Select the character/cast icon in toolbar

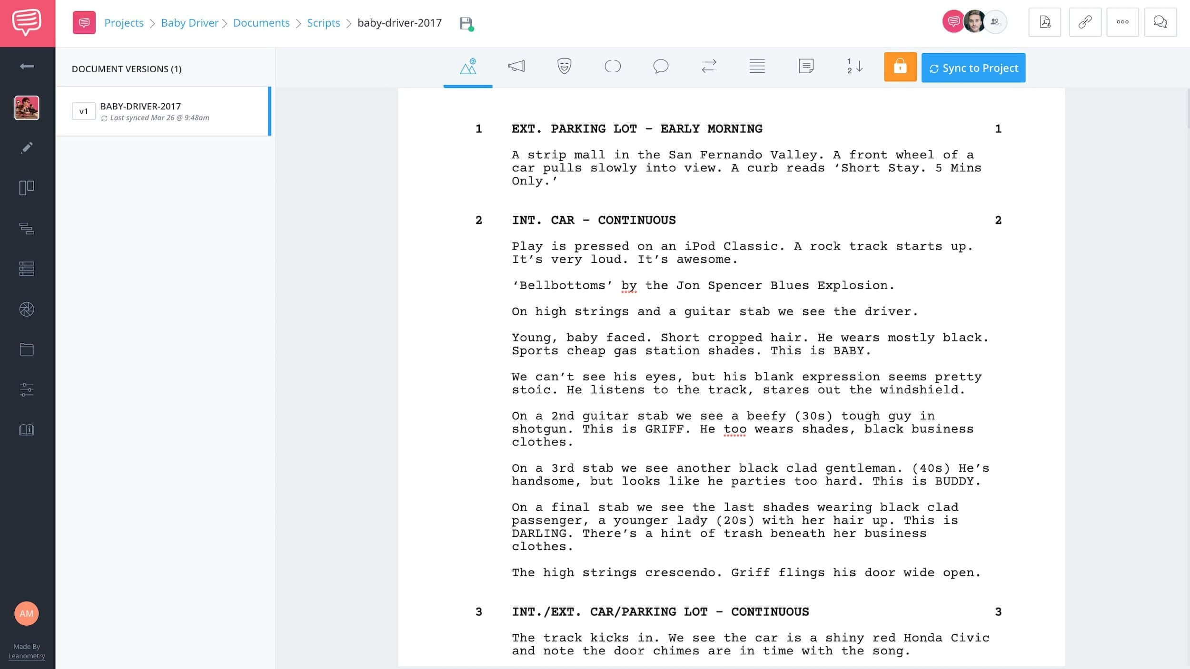tap(565, 67)
